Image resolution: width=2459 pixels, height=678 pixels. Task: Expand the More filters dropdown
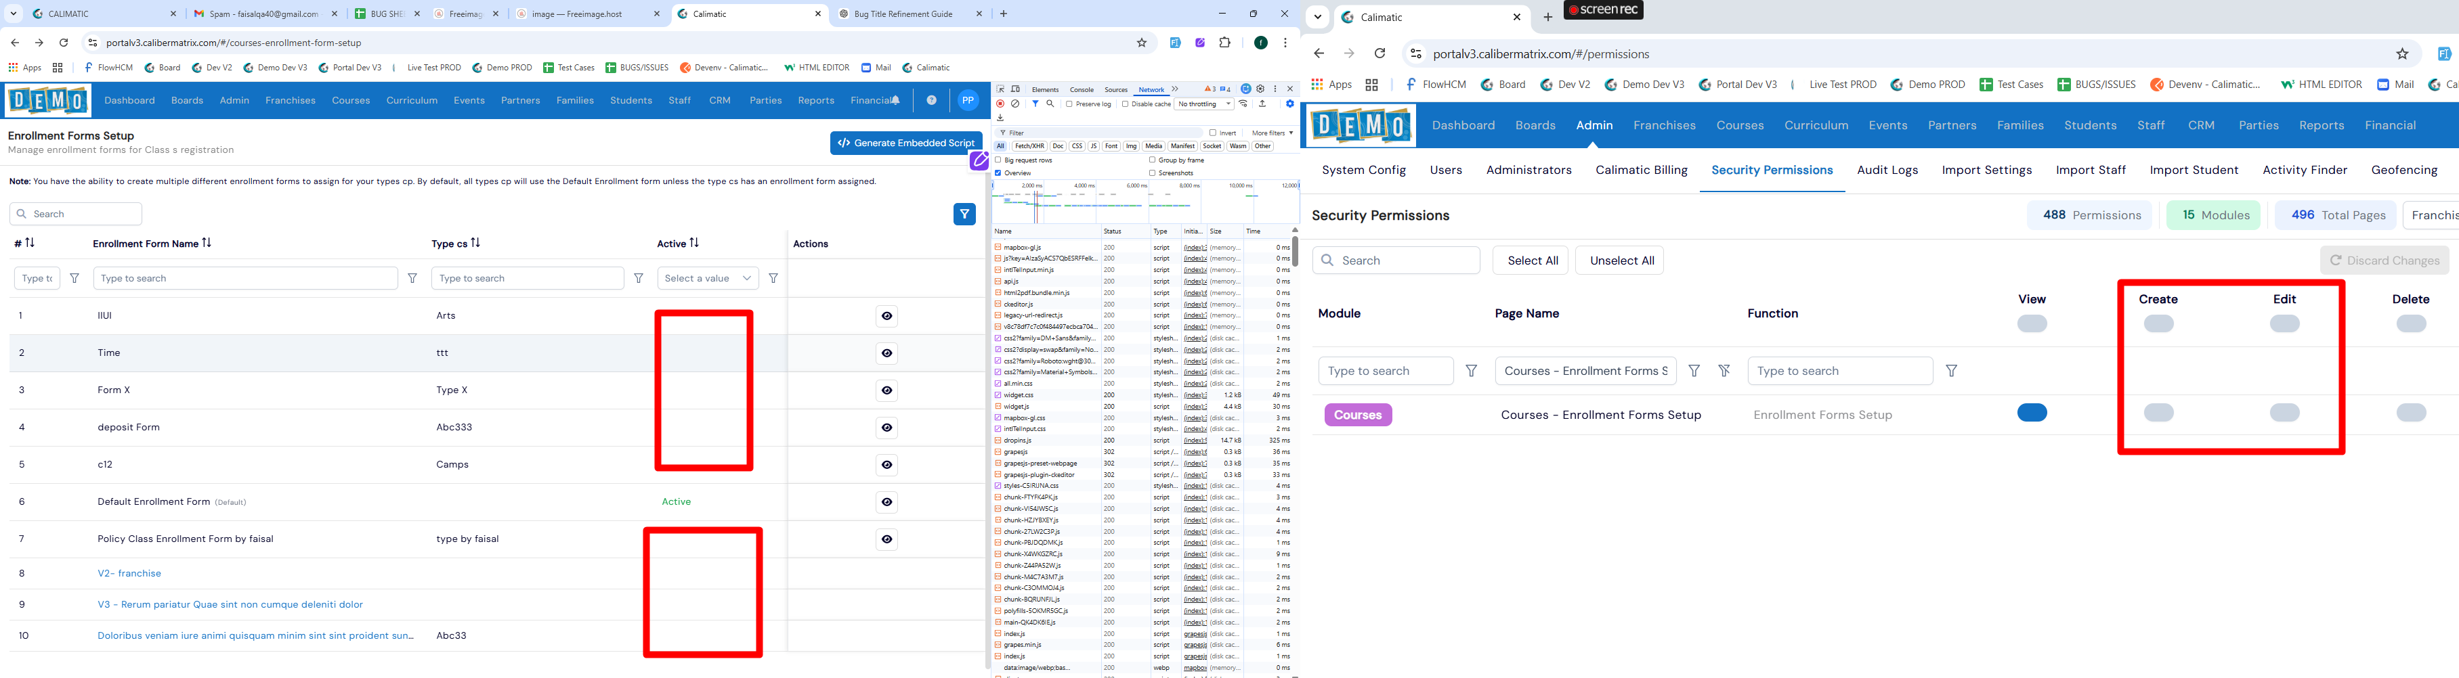1273,133
